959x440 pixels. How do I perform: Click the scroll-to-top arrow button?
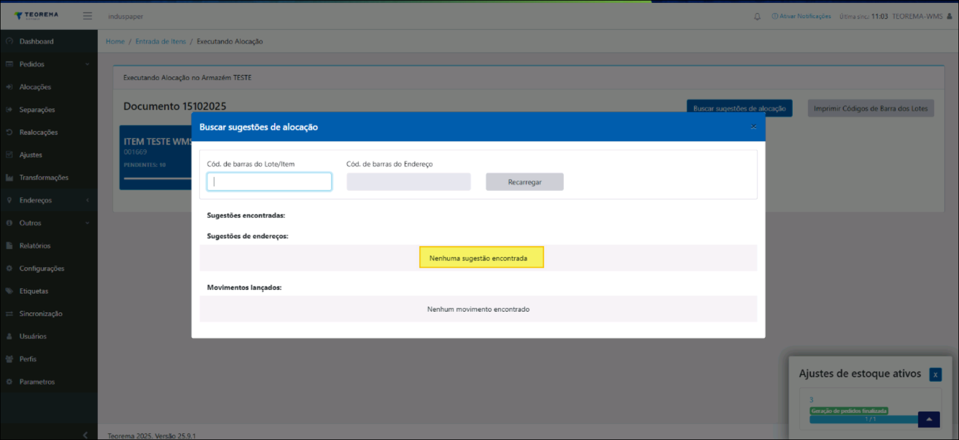(x=928, y=419)
